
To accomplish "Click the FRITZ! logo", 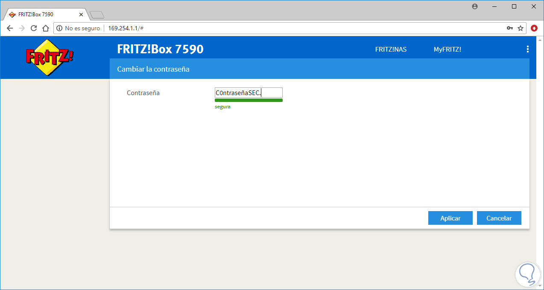I will pos(50,58).
